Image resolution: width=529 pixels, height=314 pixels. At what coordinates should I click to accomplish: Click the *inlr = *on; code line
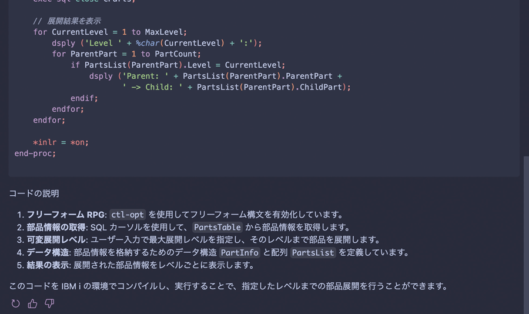[61, 142]
